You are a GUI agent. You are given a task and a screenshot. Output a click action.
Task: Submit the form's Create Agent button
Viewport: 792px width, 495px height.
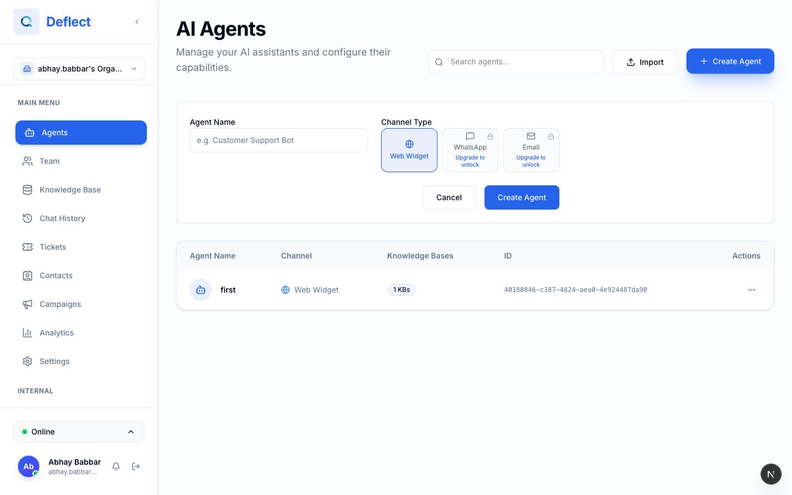522,197
